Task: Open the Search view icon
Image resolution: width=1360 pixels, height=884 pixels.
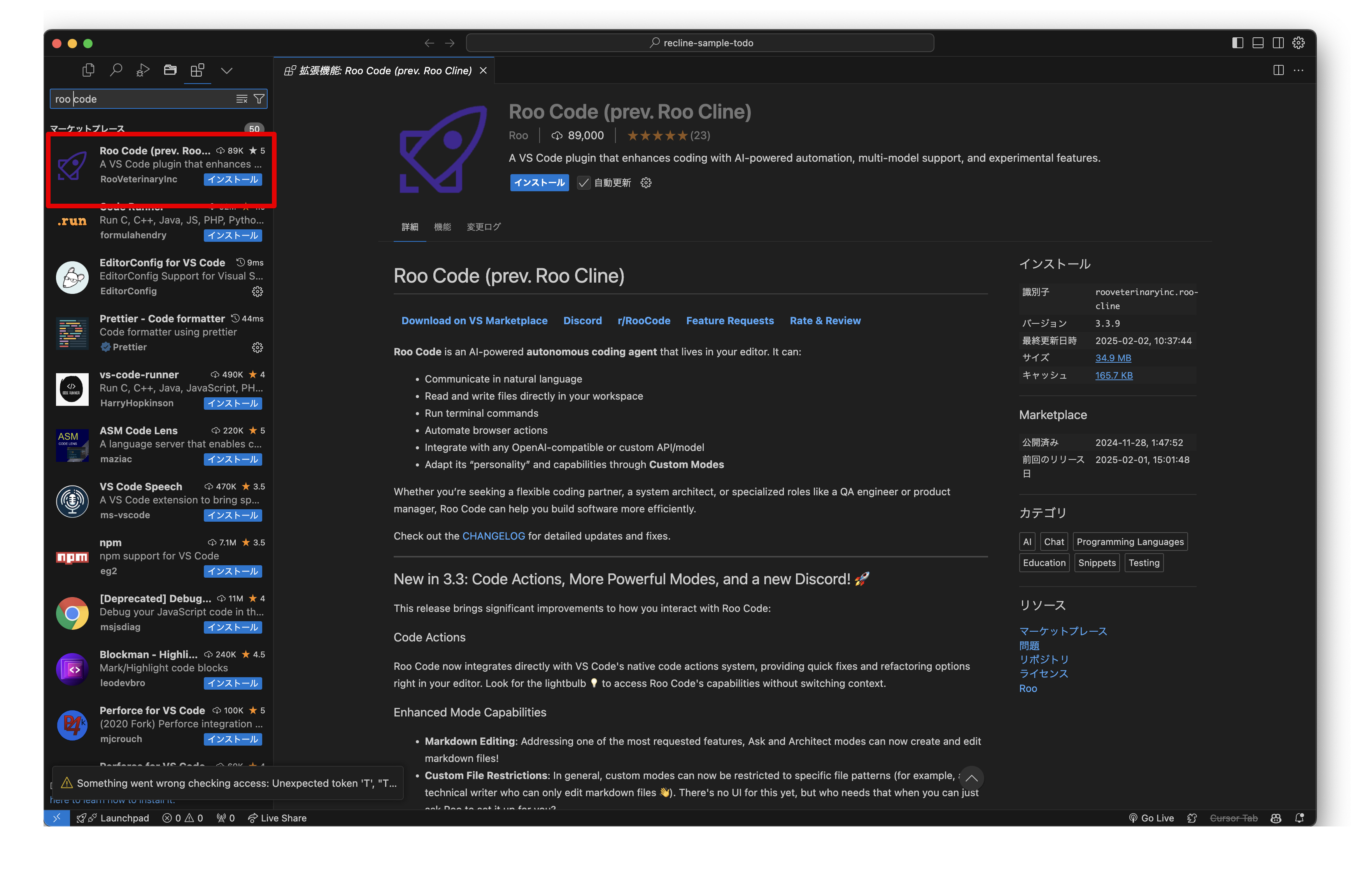Action: pos(116,70)
